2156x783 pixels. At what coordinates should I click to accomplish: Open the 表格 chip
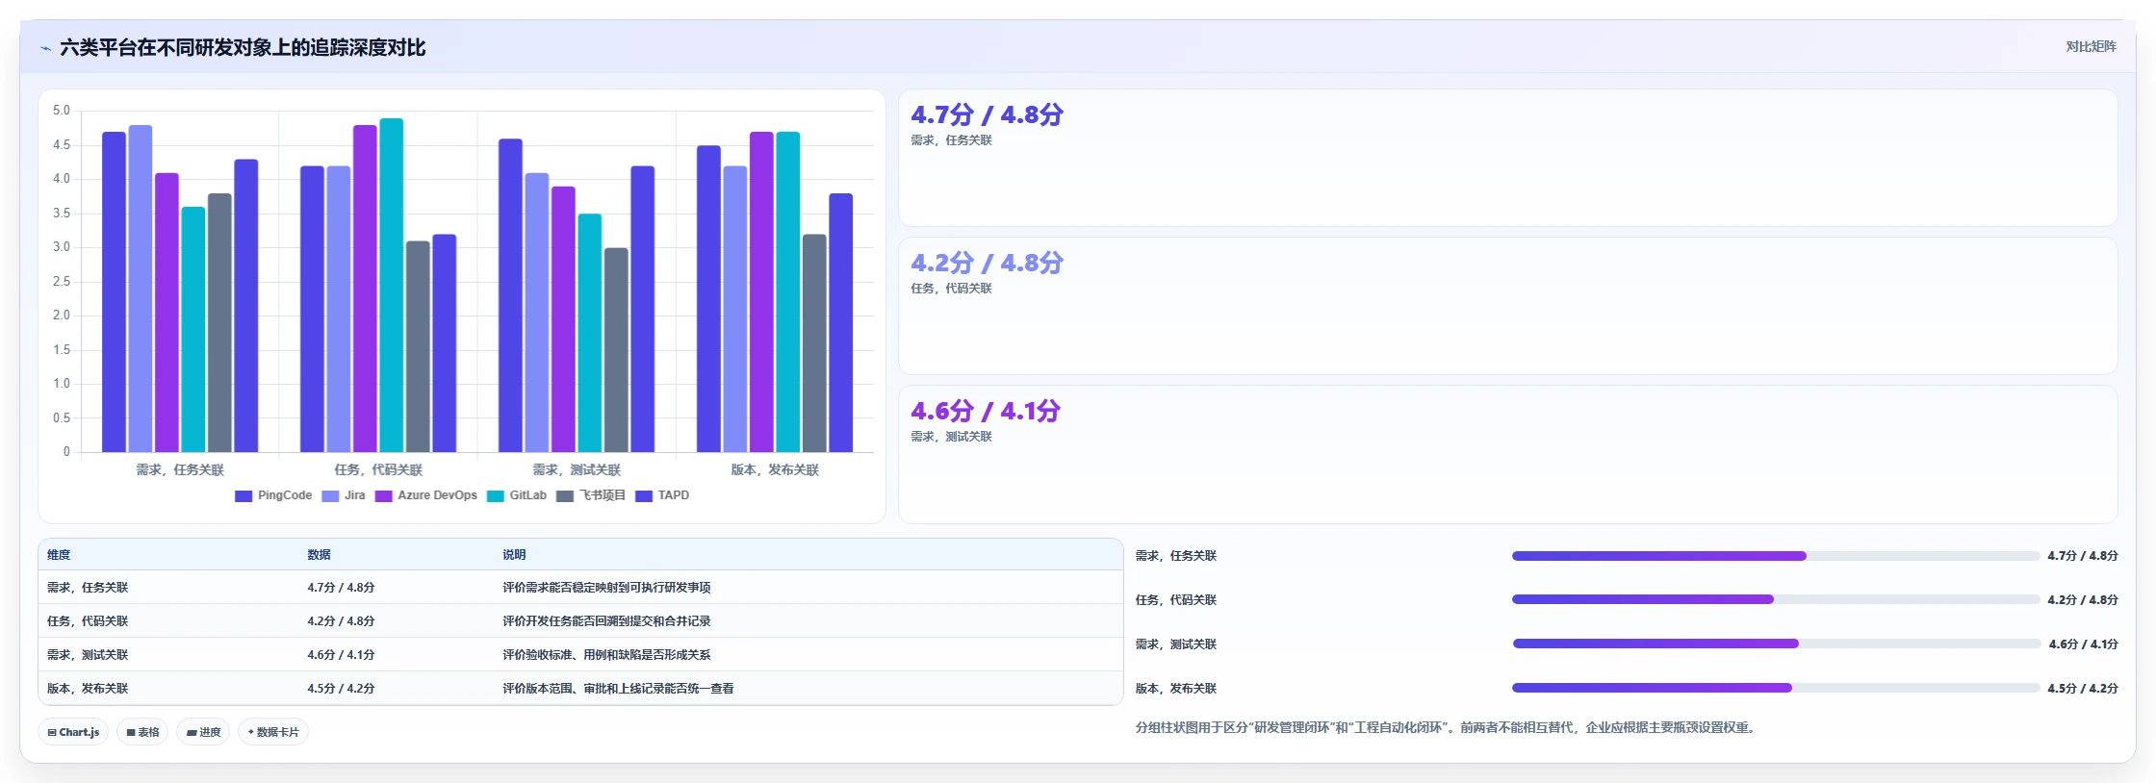[x=142, y=732]
